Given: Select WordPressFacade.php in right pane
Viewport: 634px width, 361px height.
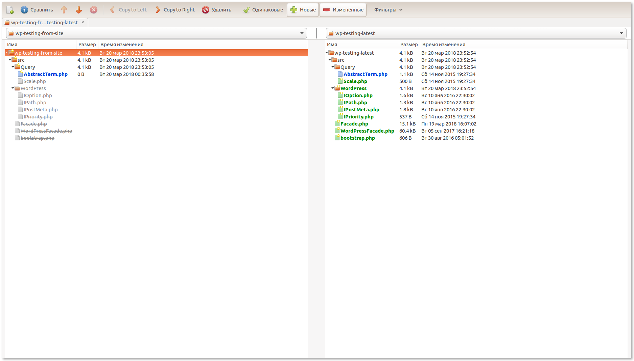Looking at the screenshot, I should tap(367, 131).
